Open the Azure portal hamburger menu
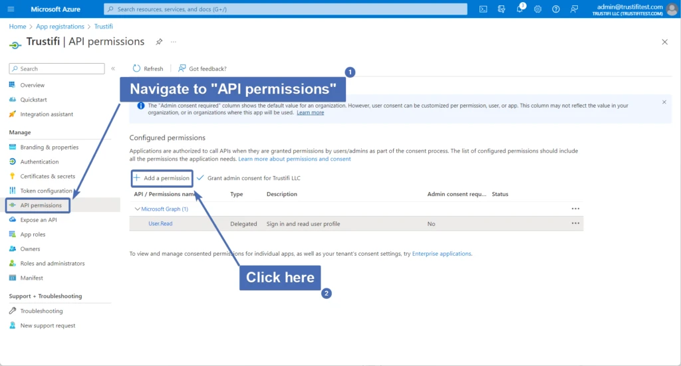The width and height of the screenshot is (681, 366). click(11, 9)
